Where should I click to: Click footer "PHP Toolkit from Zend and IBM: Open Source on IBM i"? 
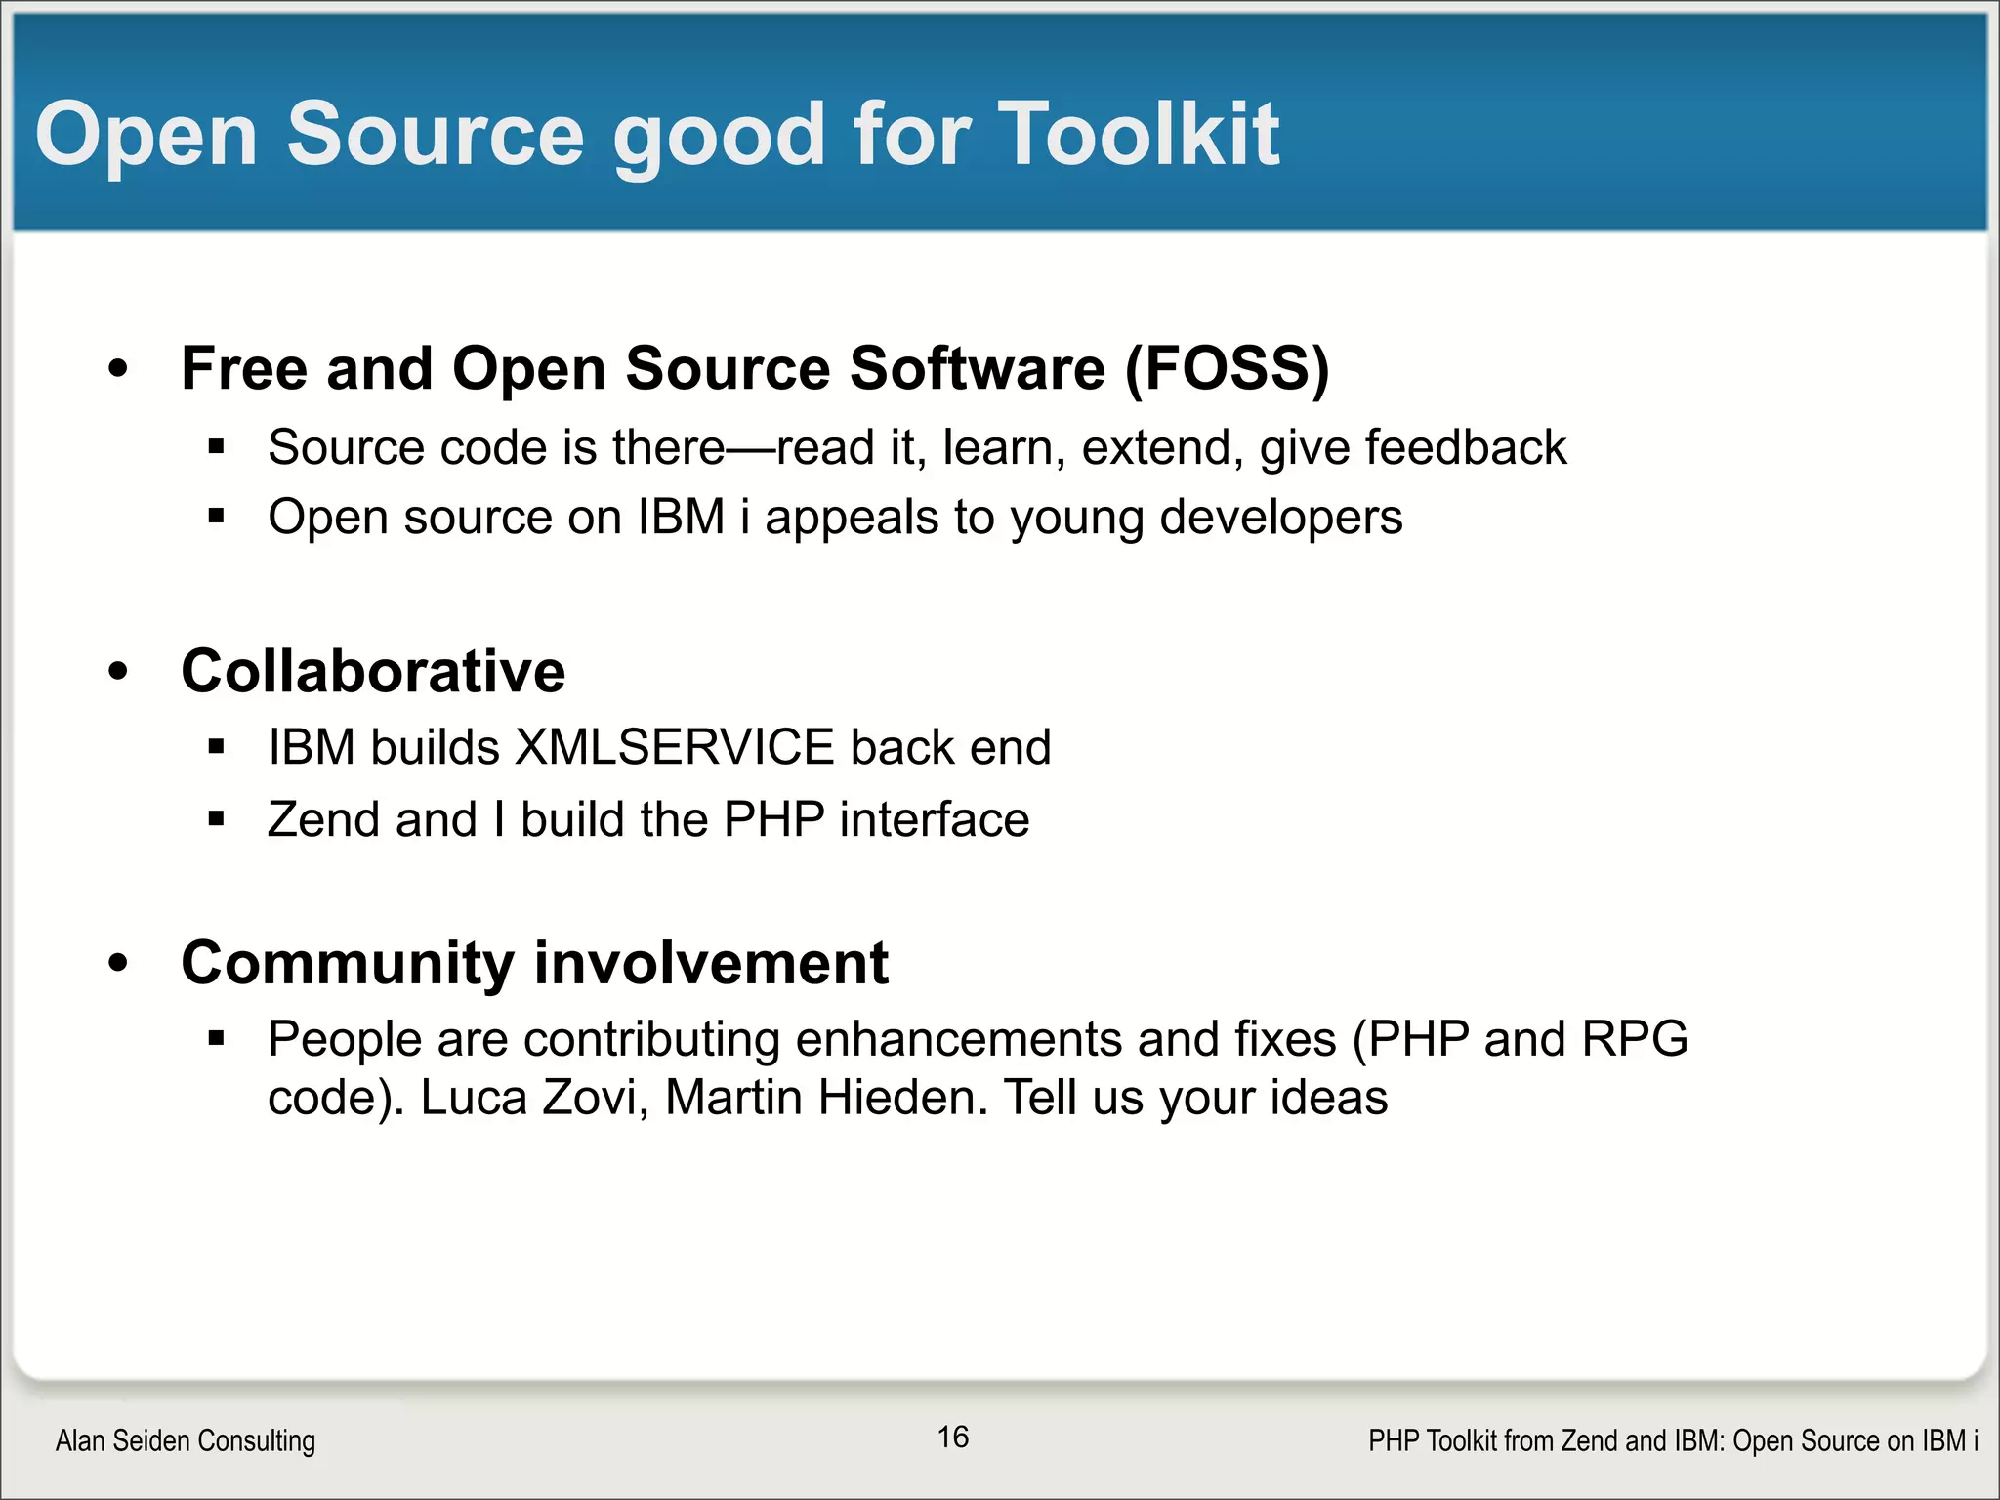coord(1674,1440)
